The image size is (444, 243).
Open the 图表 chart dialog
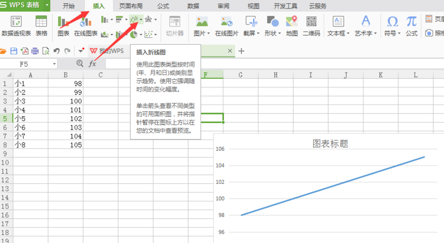(63, 22)
